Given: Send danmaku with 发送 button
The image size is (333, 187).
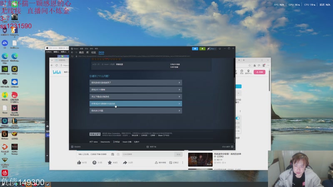Looking at the screenshot, I should point(179,154).
